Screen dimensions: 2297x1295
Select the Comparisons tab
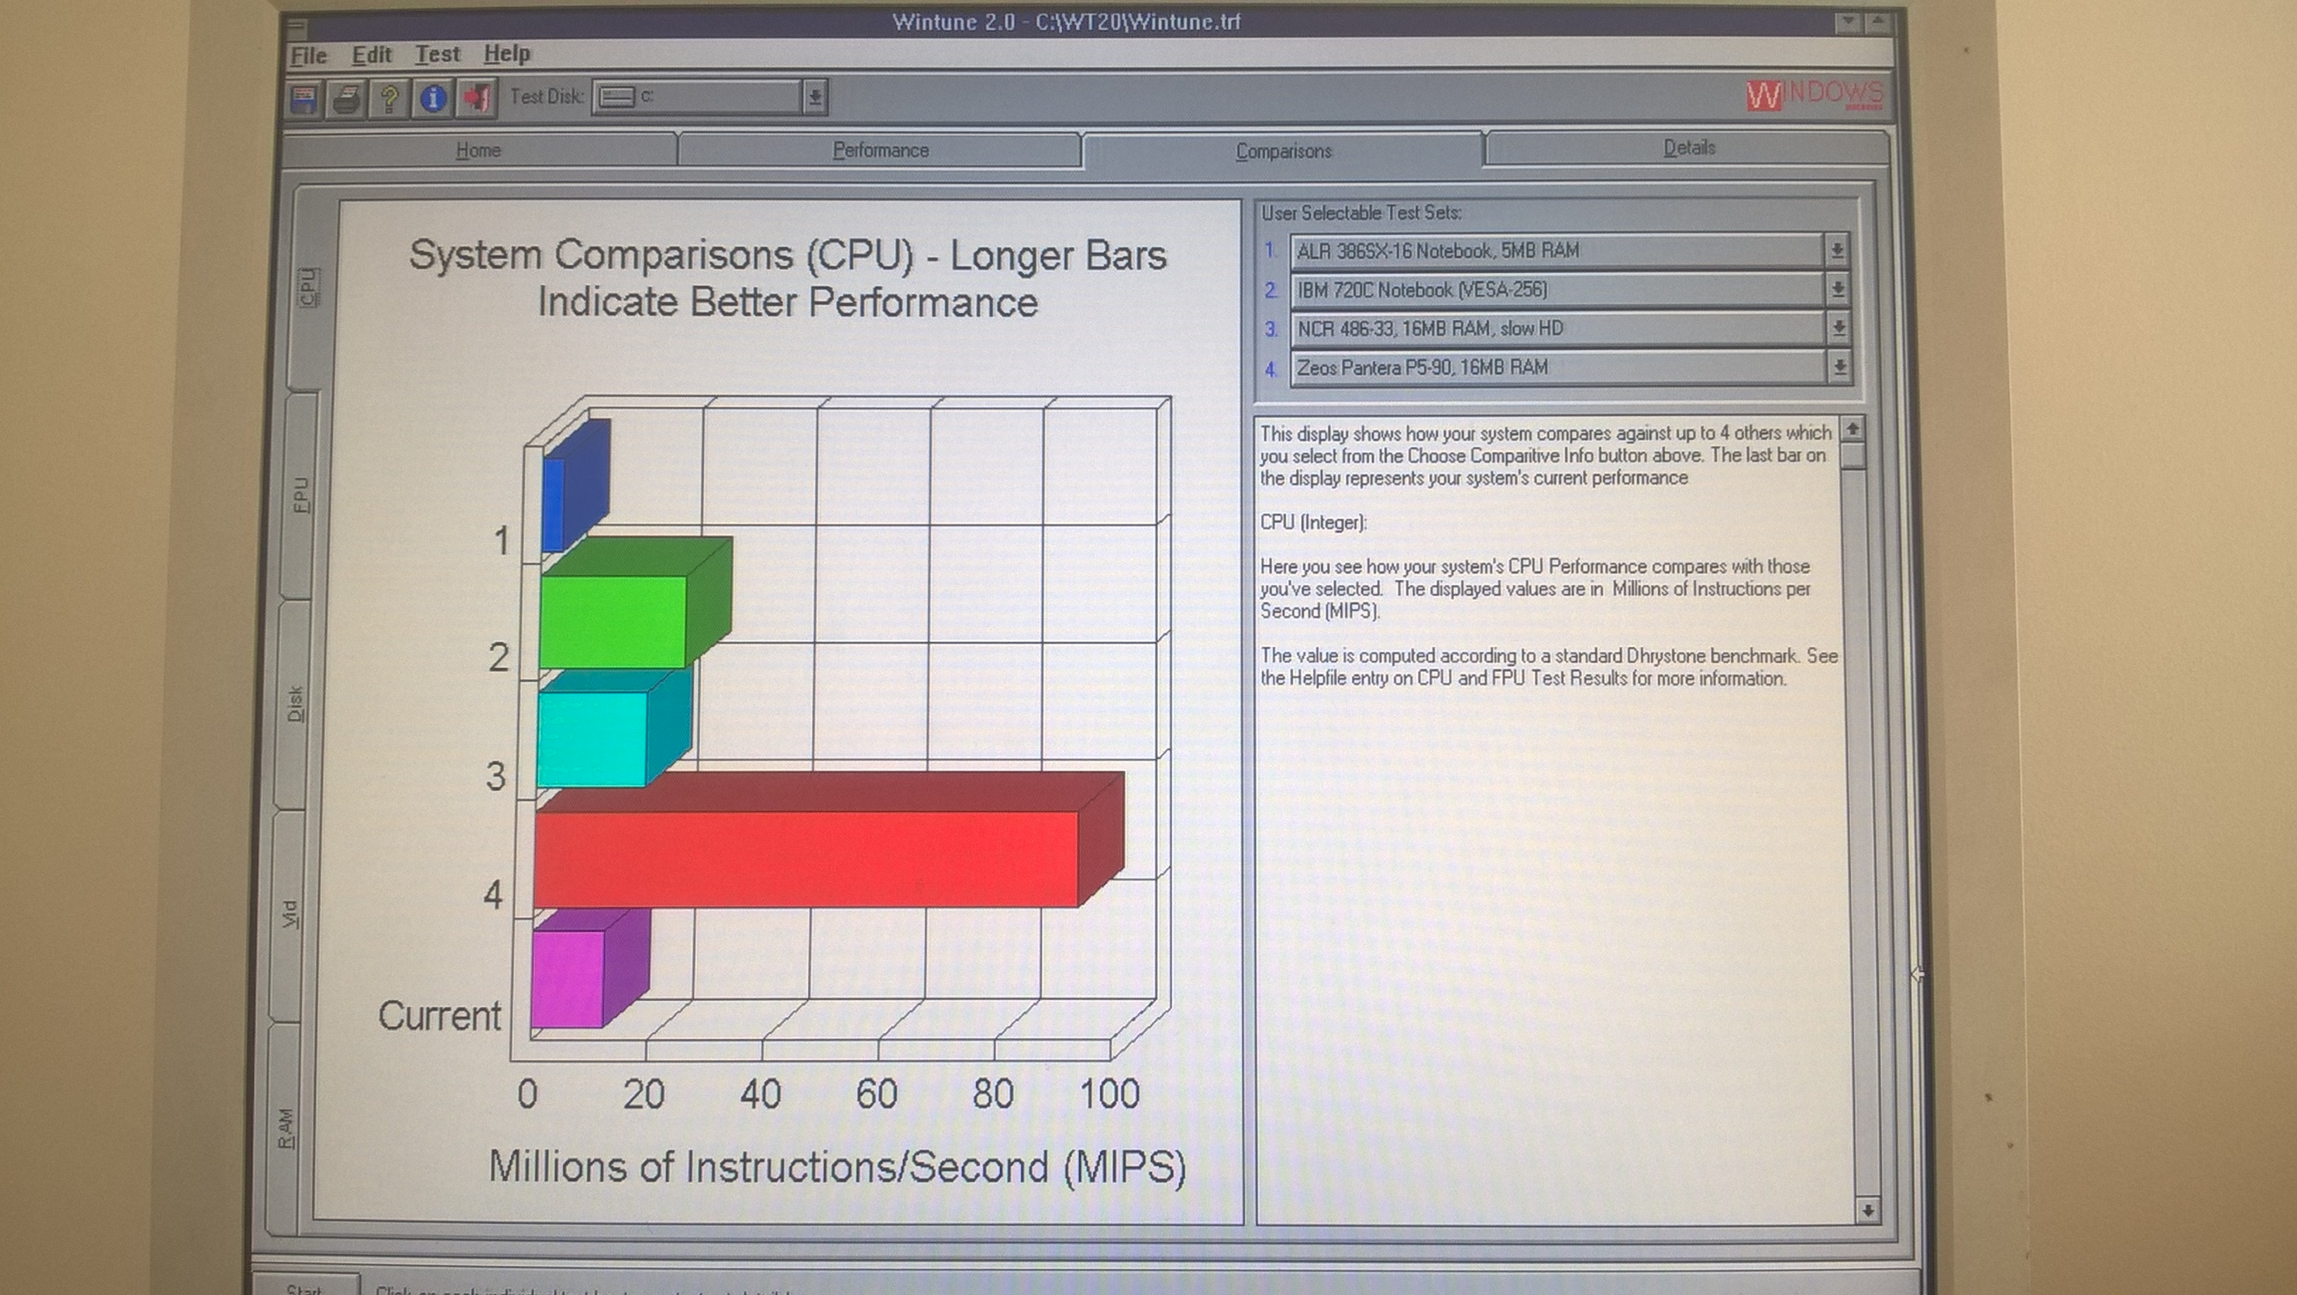click(x=1284, y=151)
